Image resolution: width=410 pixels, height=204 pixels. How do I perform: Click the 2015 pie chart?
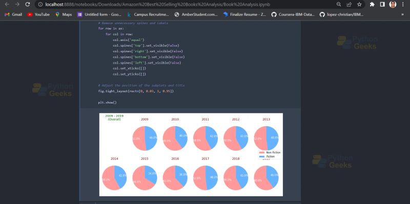[145, 178]
